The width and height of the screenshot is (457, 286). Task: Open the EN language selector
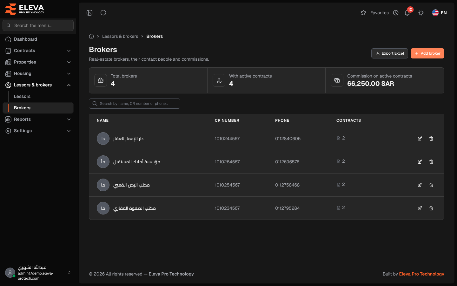(439, 13)
